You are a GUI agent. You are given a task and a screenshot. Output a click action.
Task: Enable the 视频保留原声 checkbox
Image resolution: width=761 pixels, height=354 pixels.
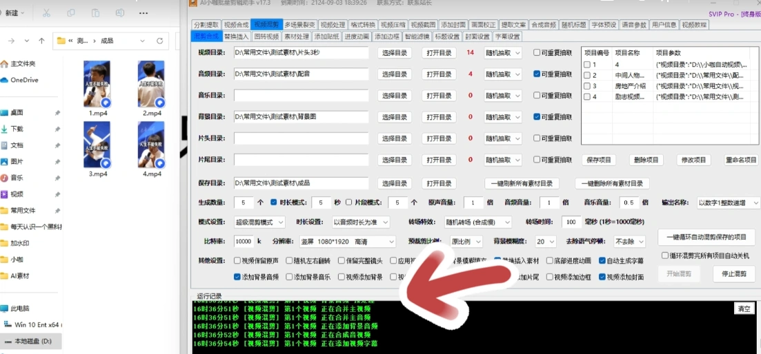click(238, 261)
